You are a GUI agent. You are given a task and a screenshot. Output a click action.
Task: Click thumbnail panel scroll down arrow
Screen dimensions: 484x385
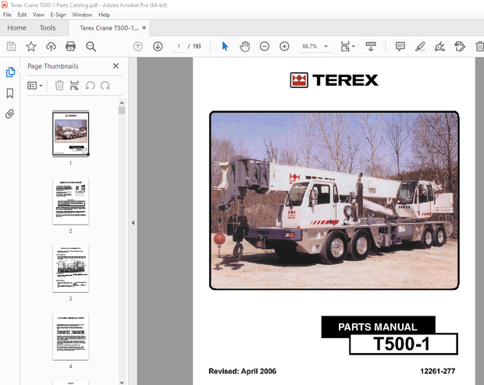pos(122,382)
